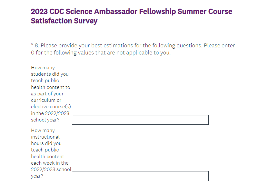Click the '0 for the following values' instruction line

101,53
